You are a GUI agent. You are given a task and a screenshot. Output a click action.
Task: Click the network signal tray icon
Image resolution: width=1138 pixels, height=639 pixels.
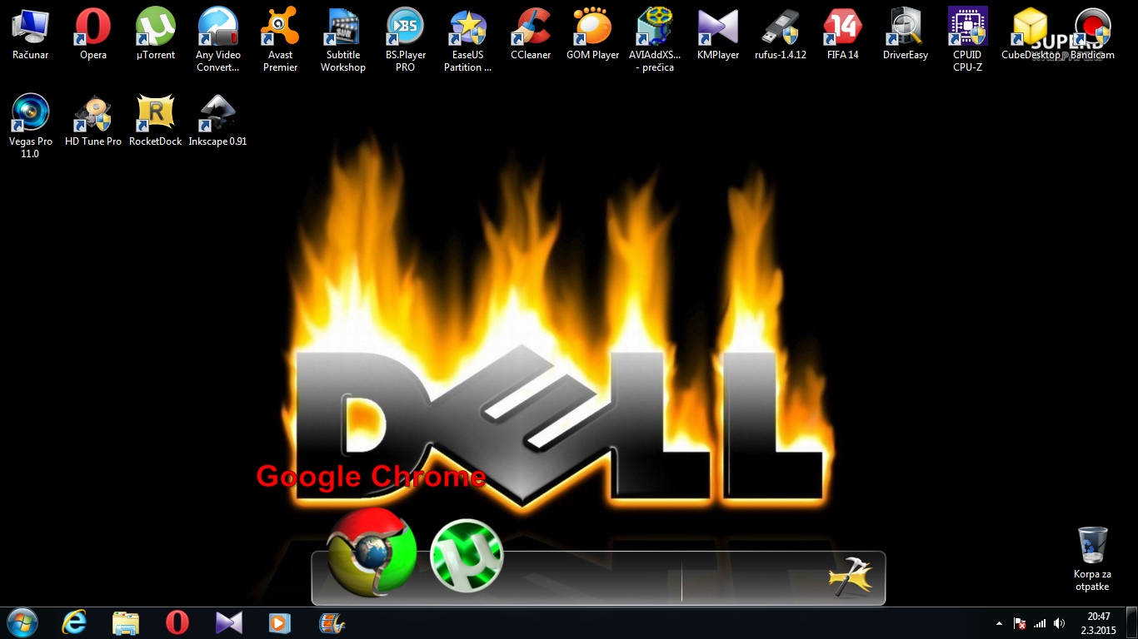1040,623
